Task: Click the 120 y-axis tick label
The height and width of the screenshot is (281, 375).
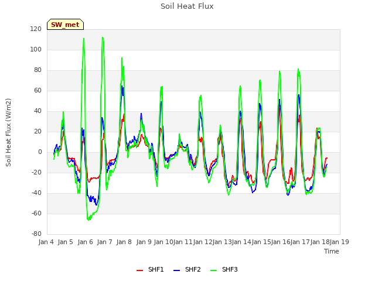Action: [x=36, y=29]
